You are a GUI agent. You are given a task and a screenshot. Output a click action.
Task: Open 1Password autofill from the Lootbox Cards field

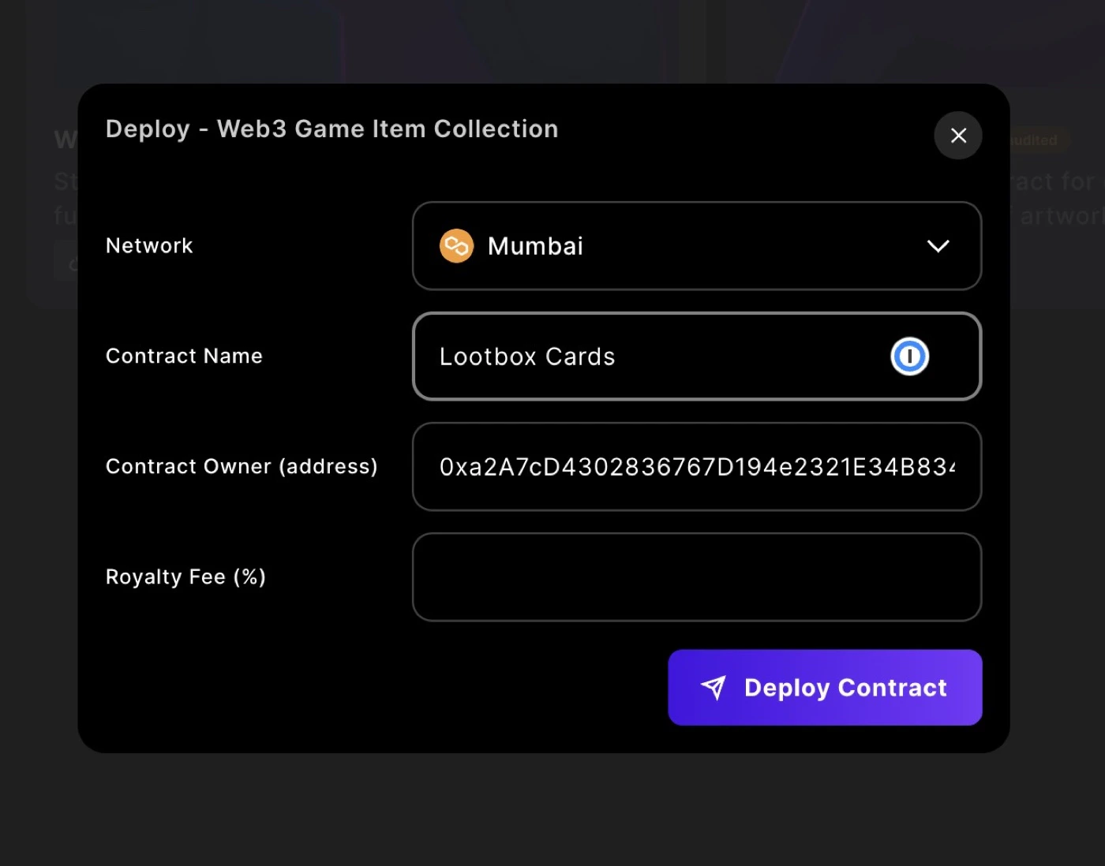[x=909, y=356]
